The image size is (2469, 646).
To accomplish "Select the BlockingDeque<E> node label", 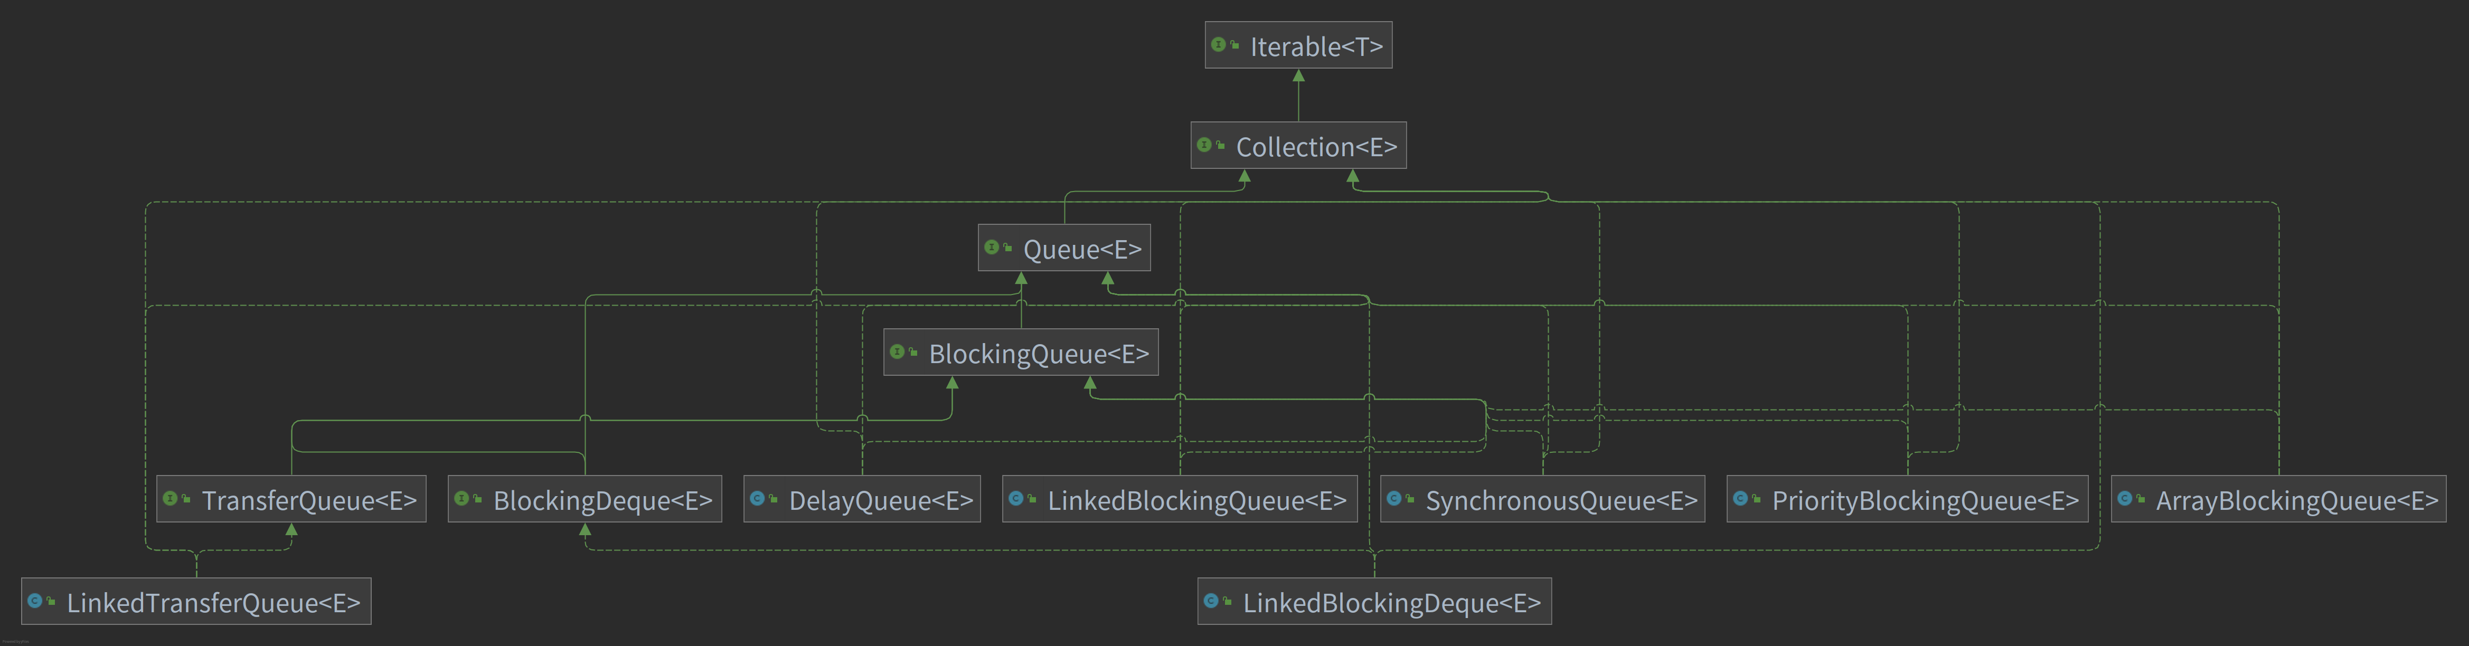I will pos(602,500).
